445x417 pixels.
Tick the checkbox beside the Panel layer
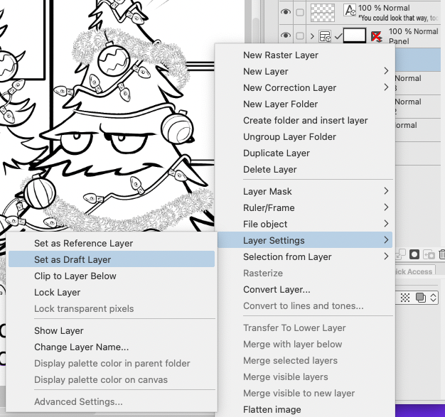pos(300,36)
